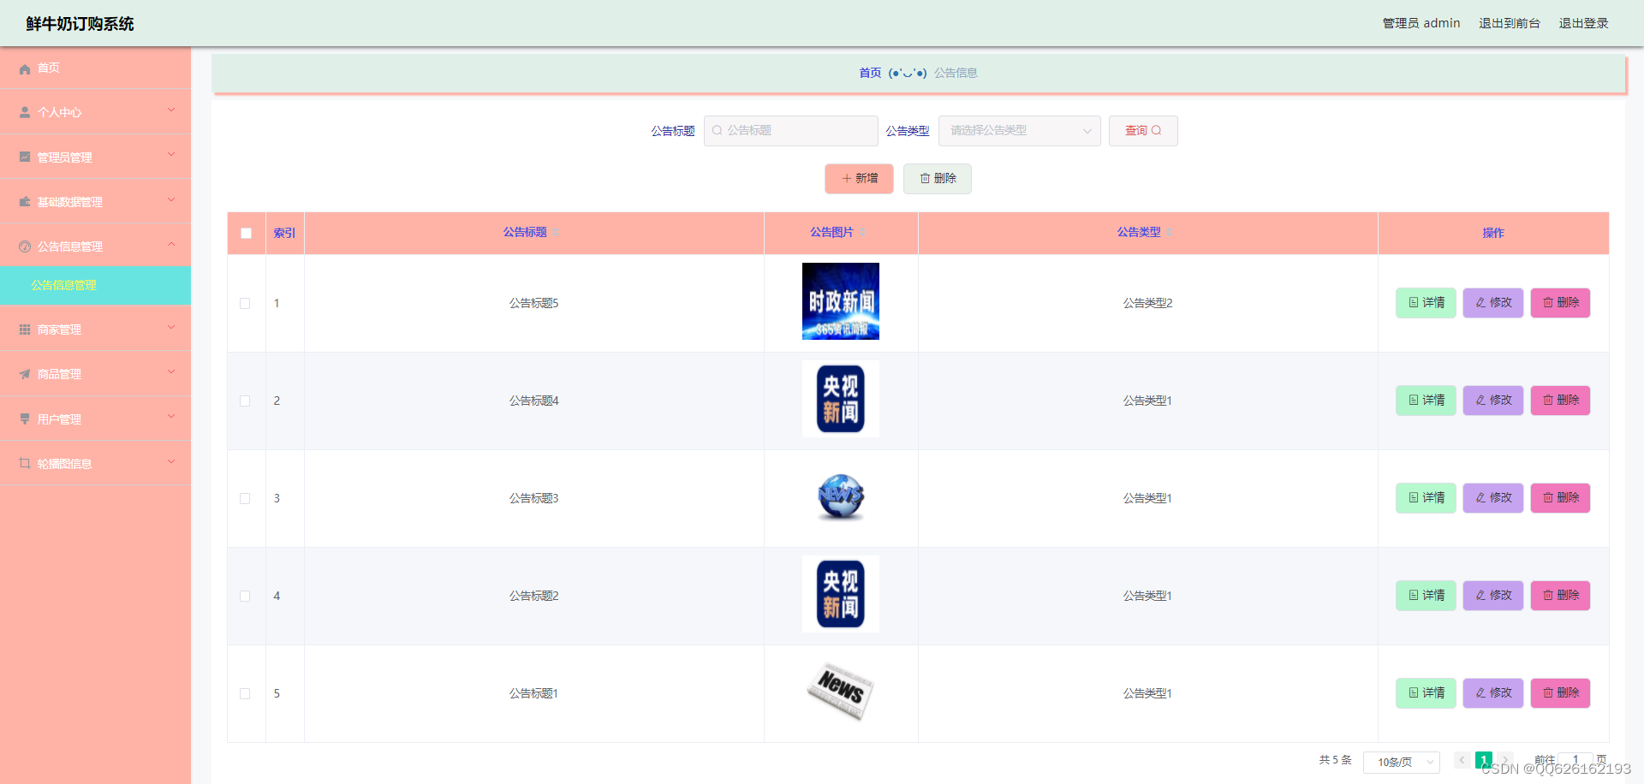Click the batch 删除 button above table
Viewport: 1644px width, 784px height.
coord(938,179)
